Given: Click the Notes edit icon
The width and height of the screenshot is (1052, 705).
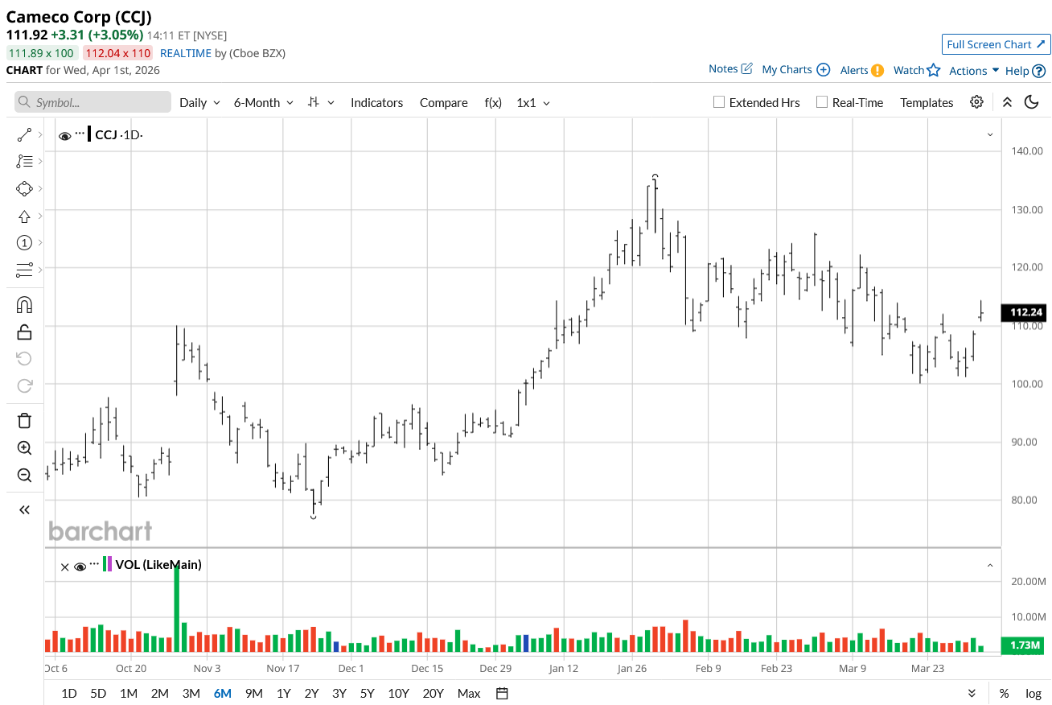Looking at the screenshot, I should point(746,68).
